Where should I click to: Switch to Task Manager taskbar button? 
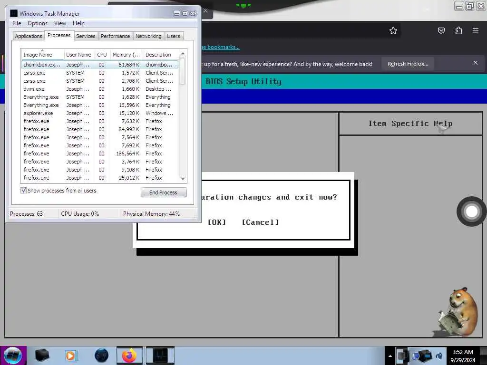(160, 355)
